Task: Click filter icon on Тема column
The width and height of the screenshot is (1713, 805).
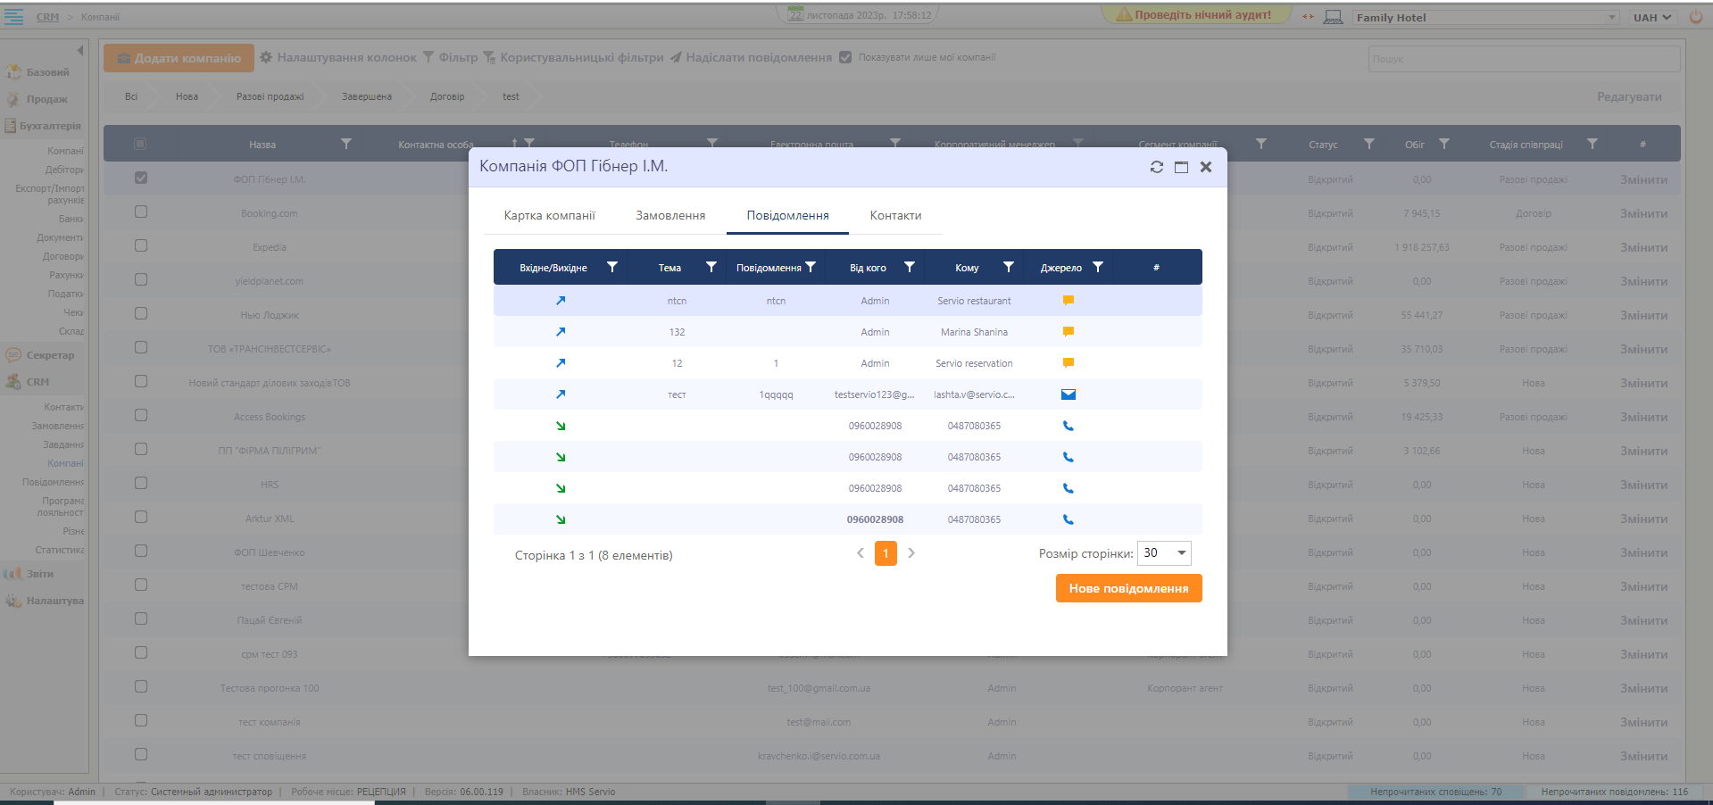Action: coord(711,267)
